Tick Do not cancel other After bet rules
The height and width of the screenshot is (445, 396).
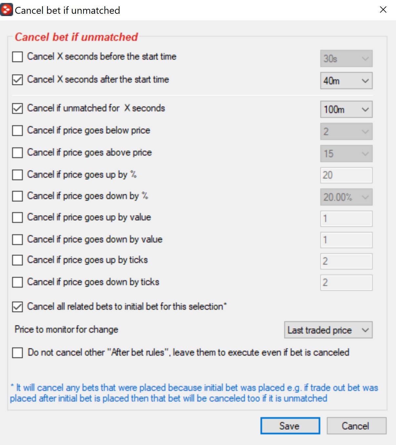pos(17,353)
